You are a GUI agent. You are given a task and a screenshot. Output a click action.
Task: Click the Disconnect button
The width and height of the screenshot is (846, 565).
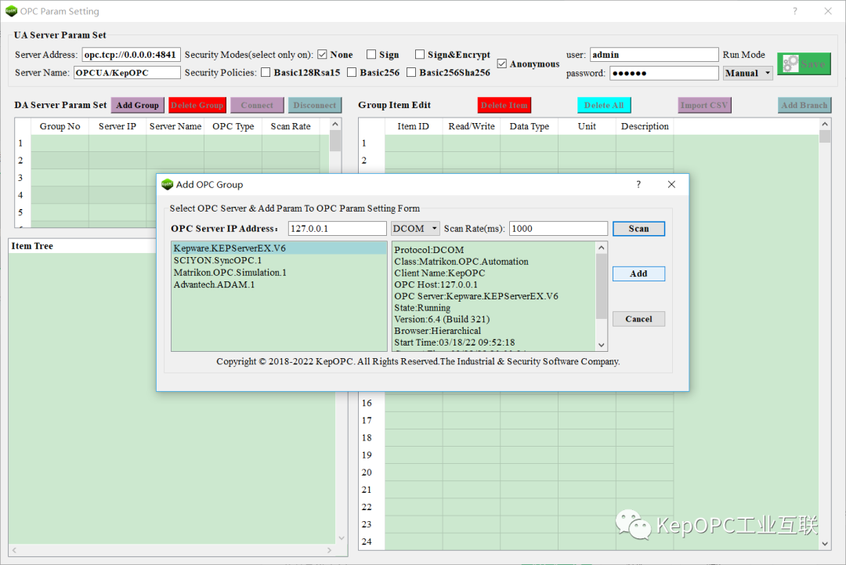pyautogui.click(x=315, y=105)
